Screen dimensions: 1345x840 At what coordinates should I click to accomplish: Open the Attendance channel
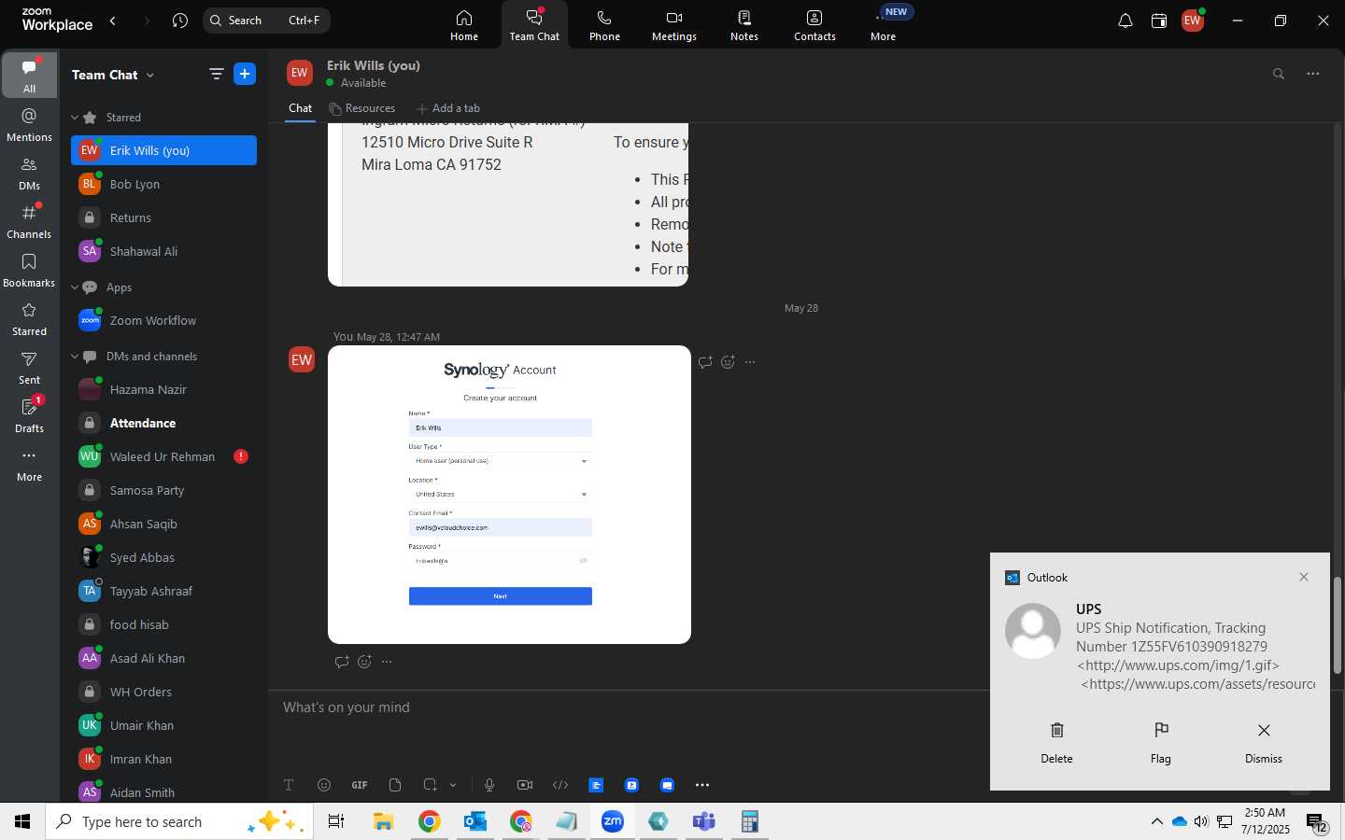tap(163, 423)
